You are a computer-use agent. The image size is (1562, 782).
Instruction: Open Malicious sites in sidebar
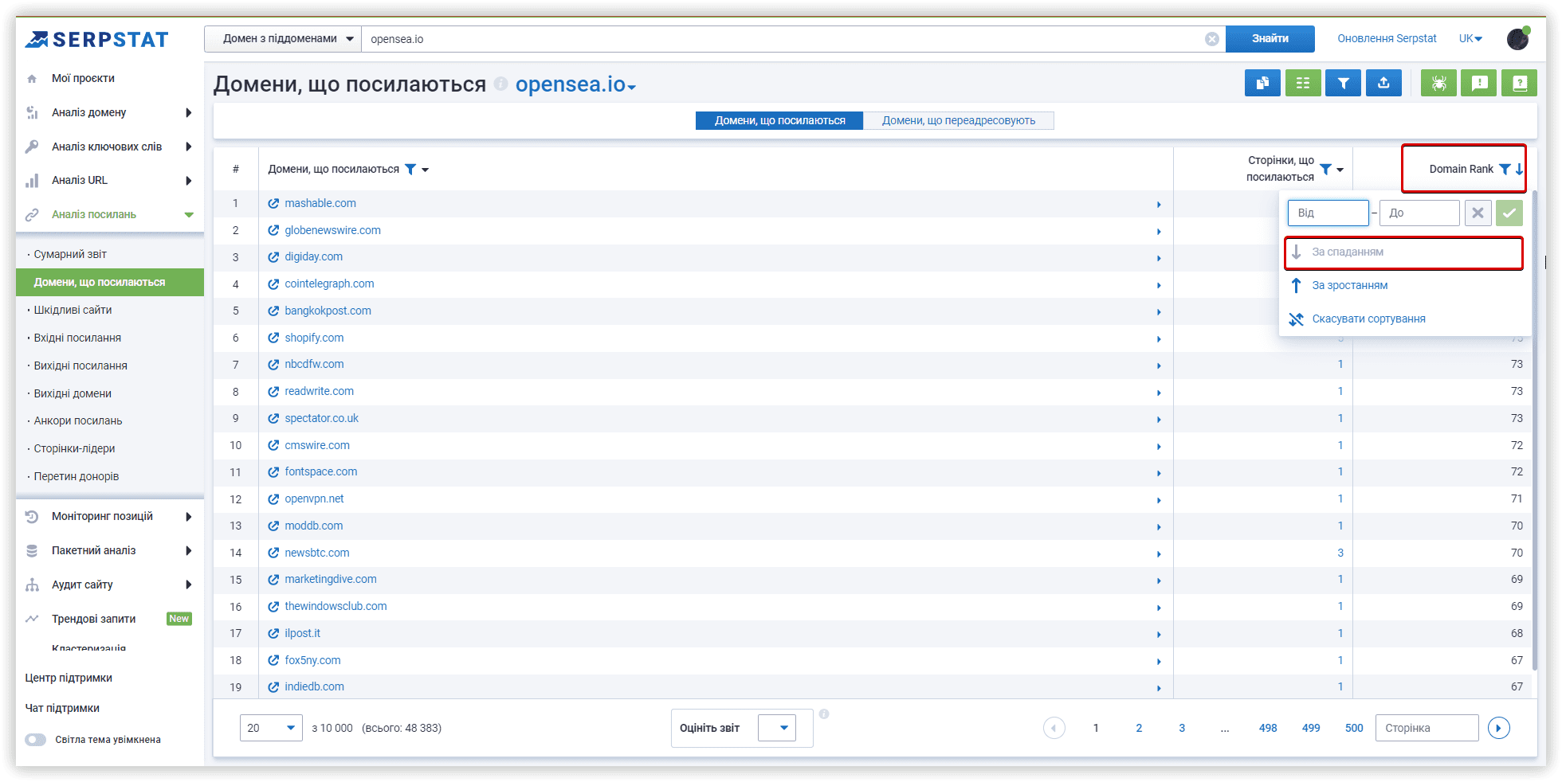(73, 311)
